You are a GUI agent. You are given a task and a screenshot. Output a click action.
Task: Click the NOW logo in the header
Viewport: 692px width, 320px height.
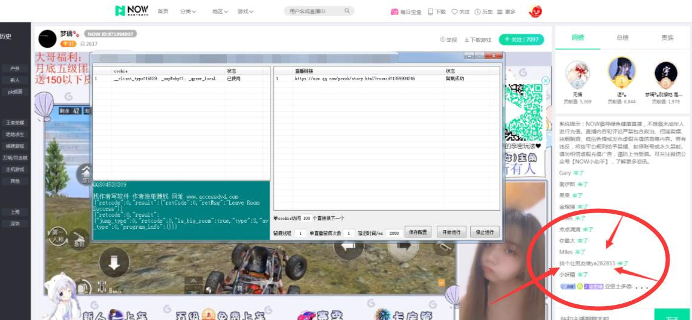point(131,11)
